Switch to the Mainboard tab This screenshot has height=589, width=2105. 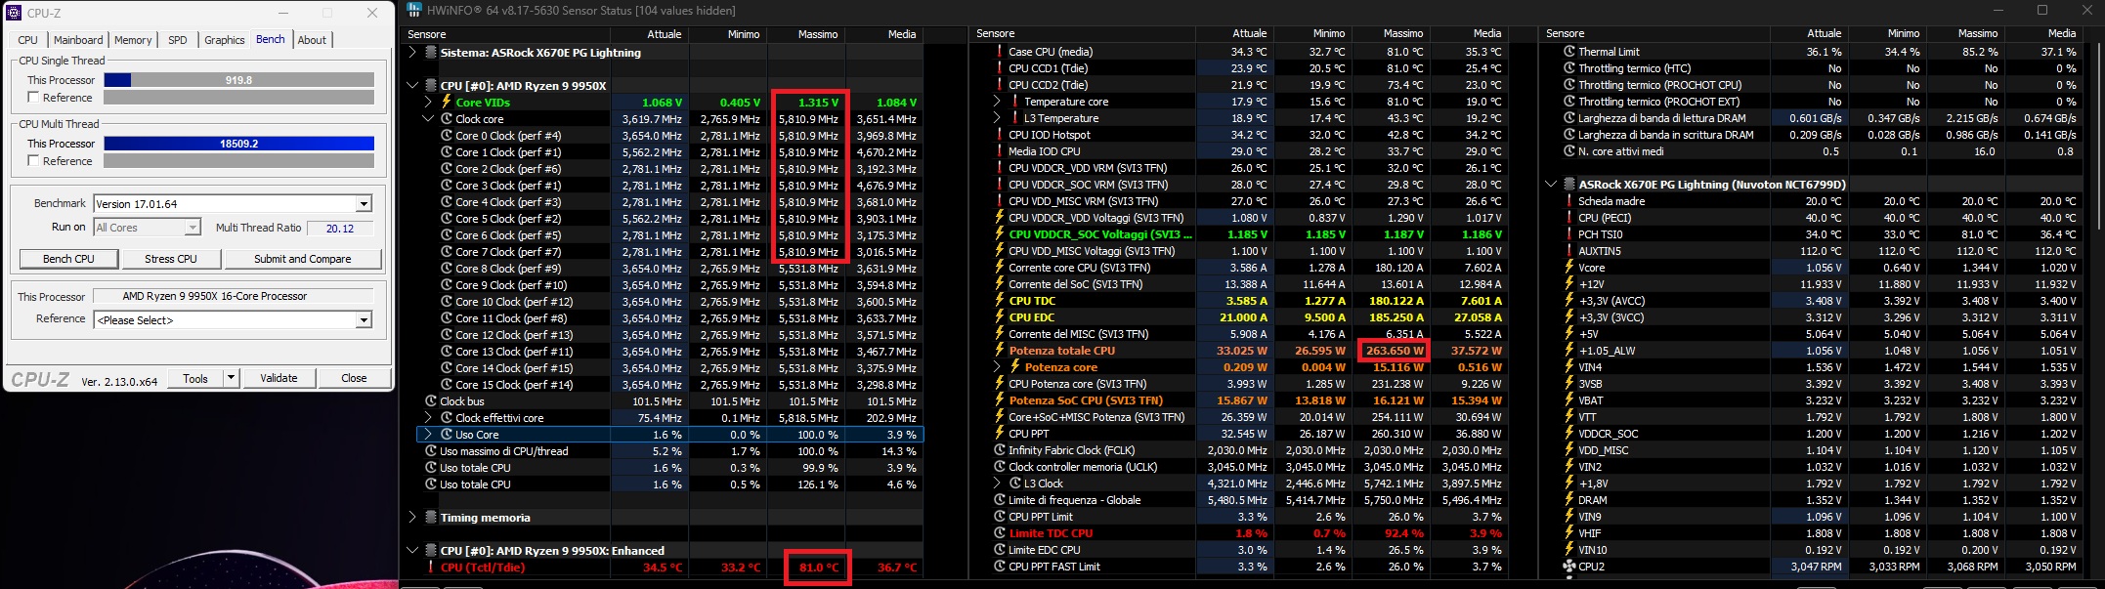tap(78, 40)
